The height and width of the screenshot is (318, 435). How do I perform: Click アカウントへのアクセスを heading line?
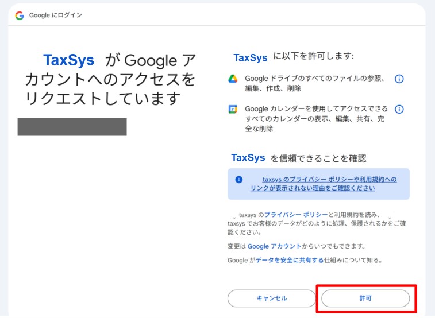[x=110, y=79]
